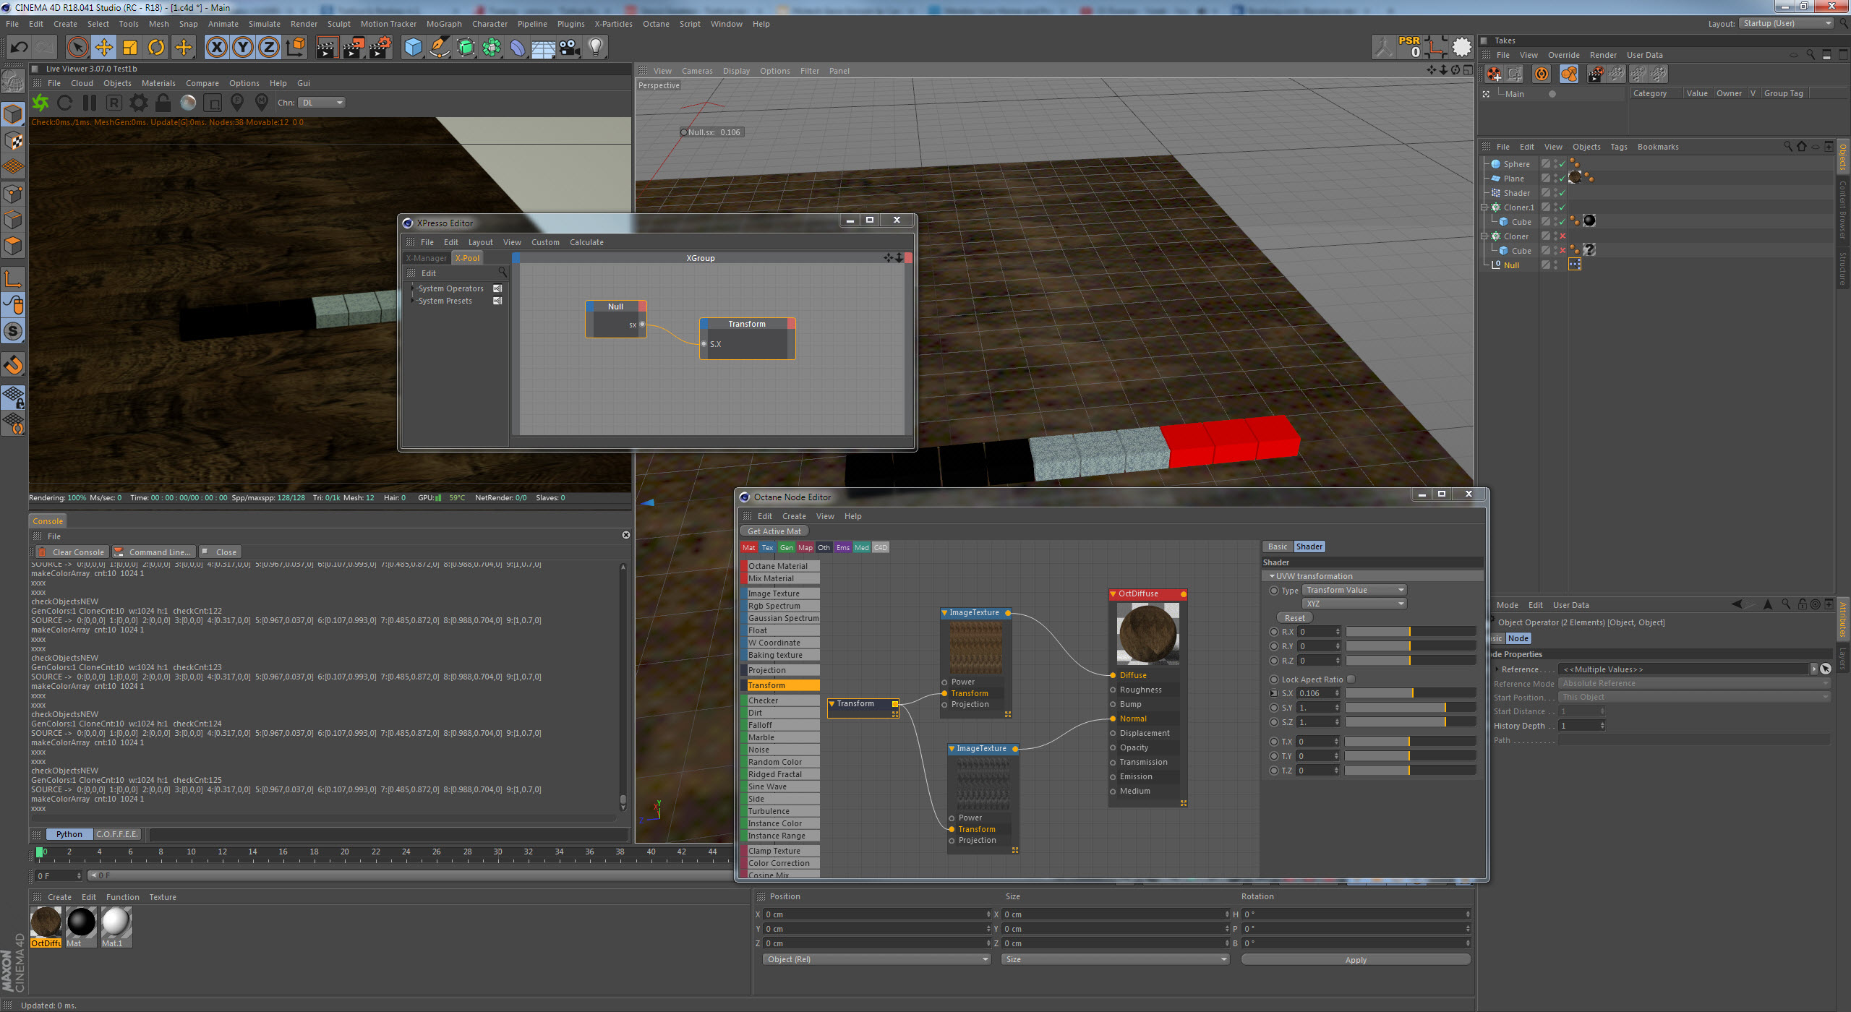The height and width of the screenshot is (1012, 1851).
Task: Select the Move tool in top toolbar
Action: pyautogui.click(x=103, y=48)
